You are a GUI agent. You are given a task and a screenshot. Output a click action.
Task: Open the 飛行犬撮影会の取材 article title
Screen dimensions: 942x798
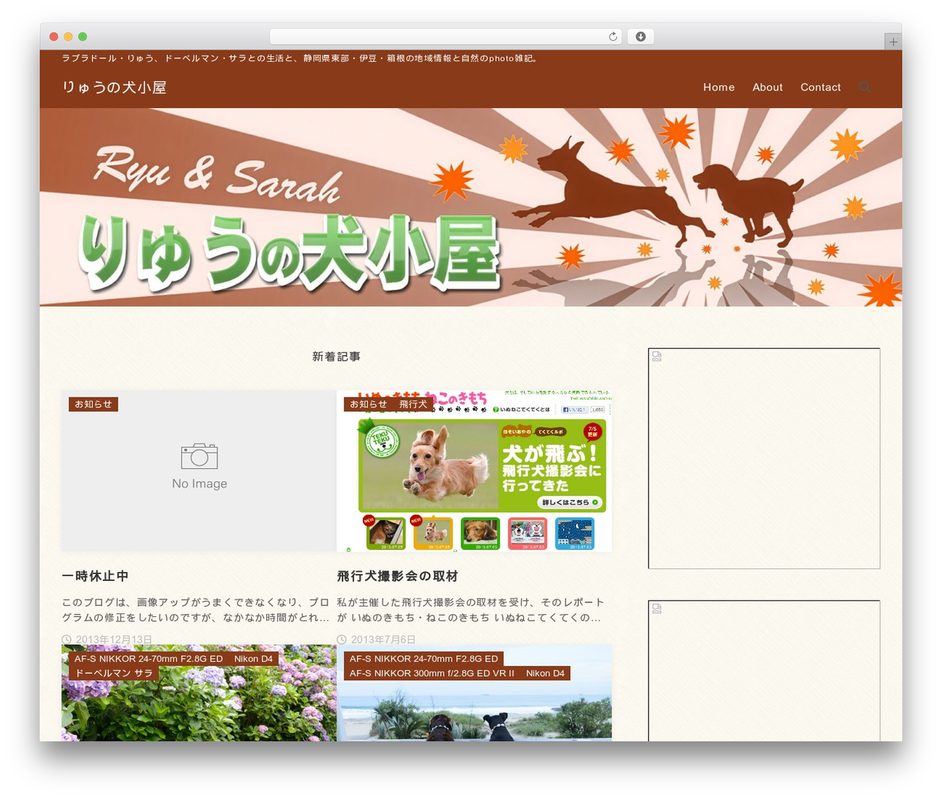point(397,576)
